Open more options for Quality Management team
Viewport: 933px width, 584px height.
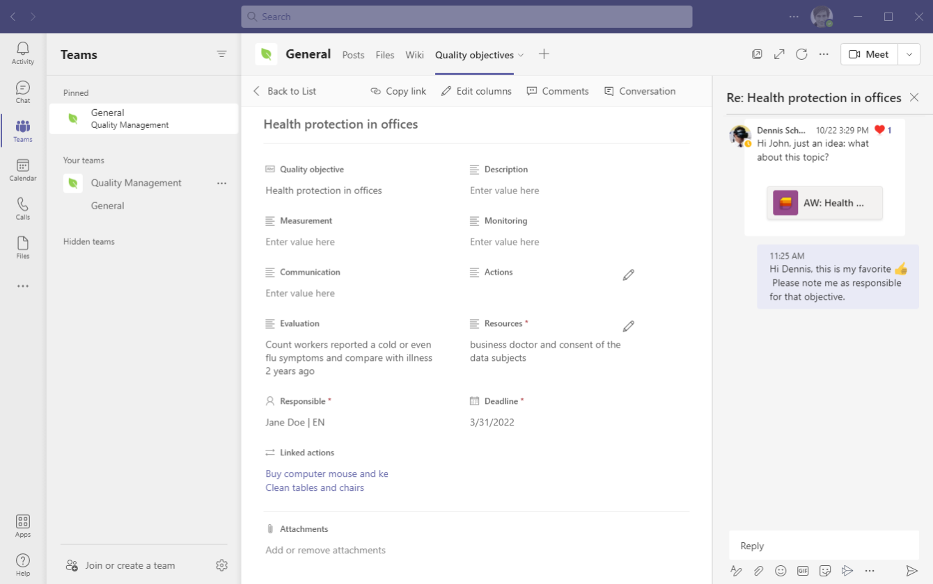coord(221,182)
